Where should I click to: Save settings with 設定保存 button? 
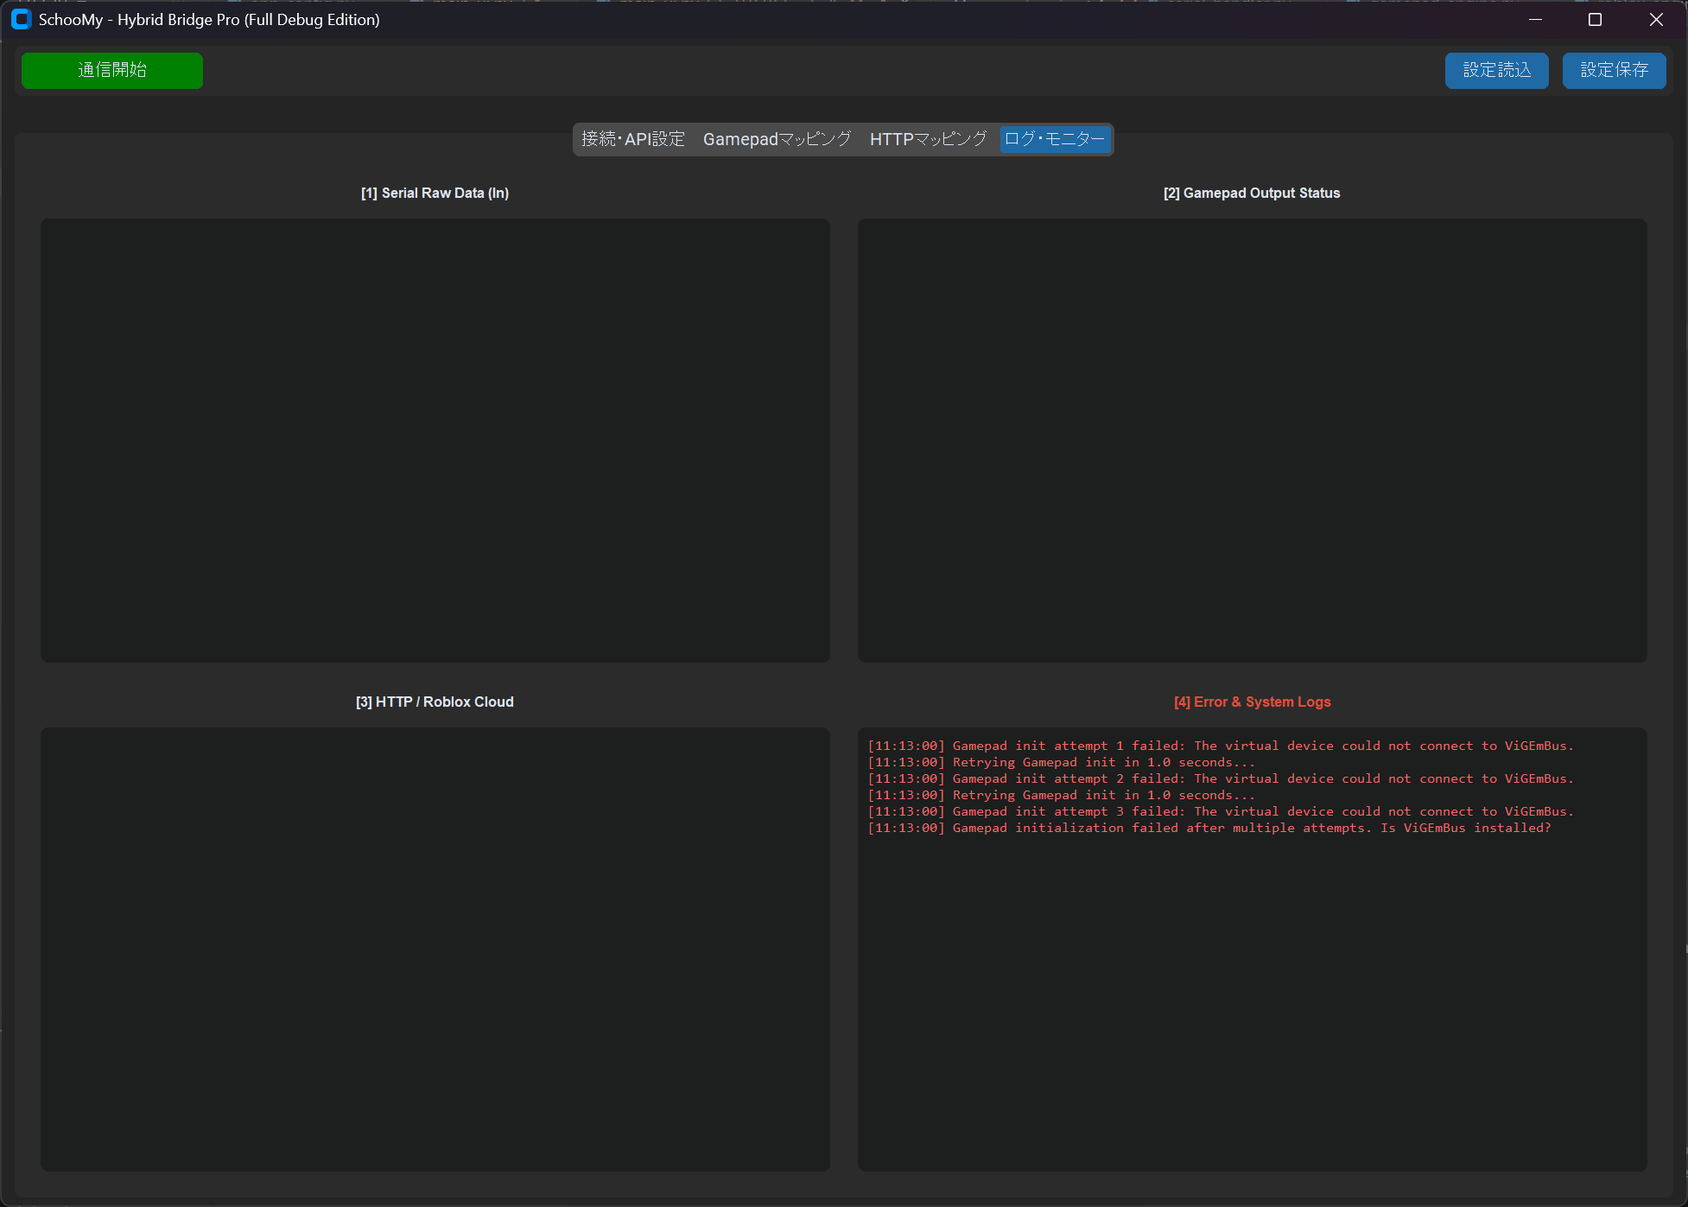pos(1614,71)
